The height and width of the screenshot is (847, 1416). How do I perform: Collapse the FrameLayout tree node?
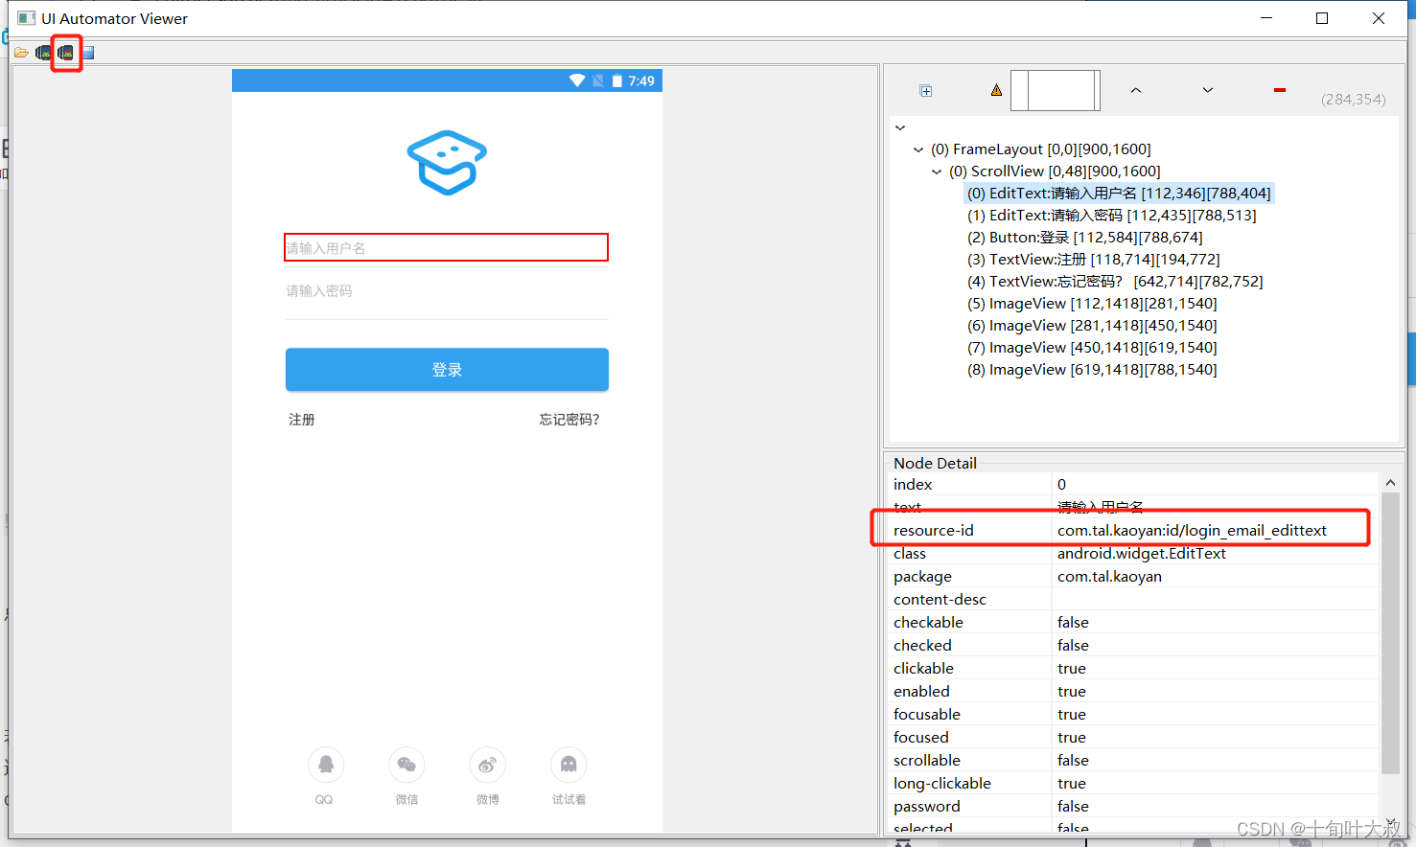(918, 149)
